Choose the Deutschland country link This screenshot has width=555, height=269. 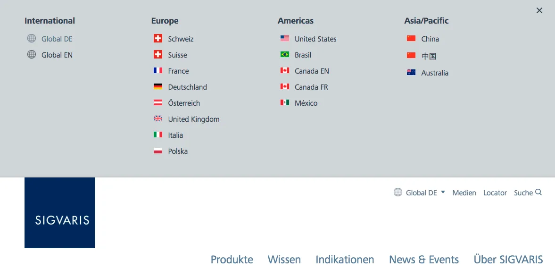(188, 87)
